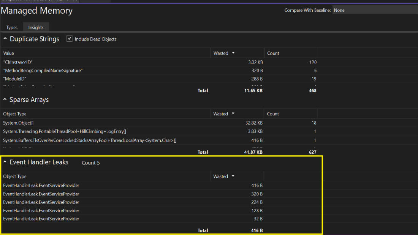Click Event Handler Leaks Object Type header
This screenshot has height=235, width=418.
[x=105, y=177]
